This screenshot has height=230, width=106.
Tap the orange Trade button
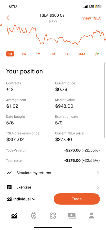click(x=77, y=199)
